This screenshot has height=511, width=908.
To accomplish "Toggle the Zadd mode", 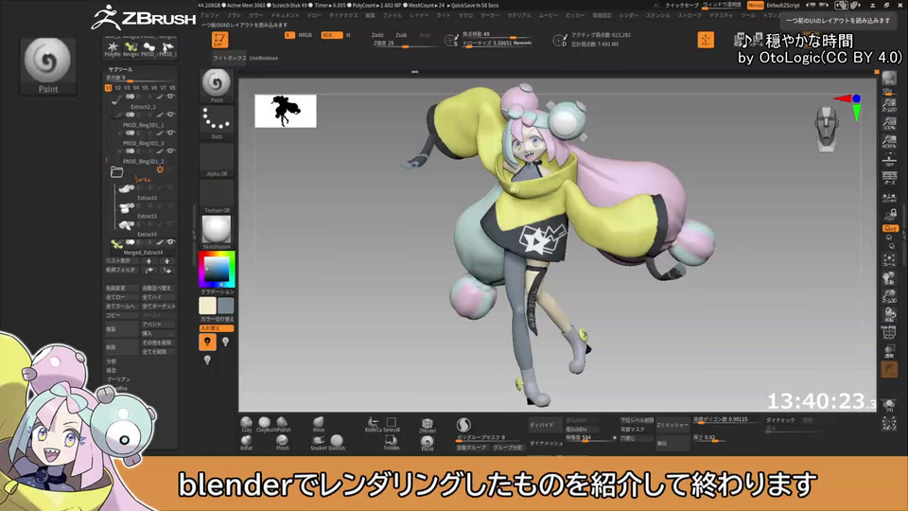I will [377, 35].
